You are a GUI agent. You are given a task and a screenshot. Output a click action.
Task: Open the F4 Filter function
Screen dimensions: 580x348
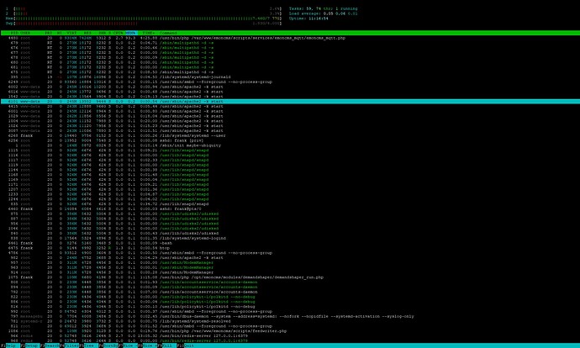(71, 345)
